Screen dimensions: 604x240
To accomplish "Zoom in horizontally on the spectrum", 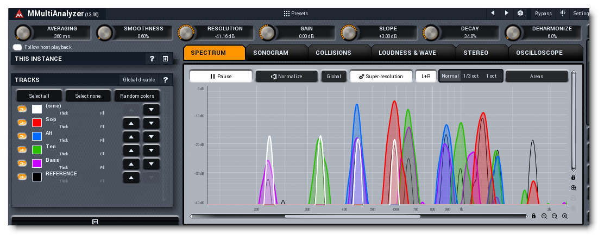I will tap(544, 216).
